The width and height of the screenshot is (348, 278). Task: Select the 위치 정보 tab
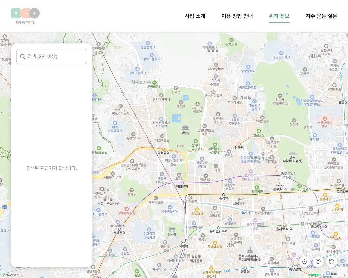pos(279,16)
